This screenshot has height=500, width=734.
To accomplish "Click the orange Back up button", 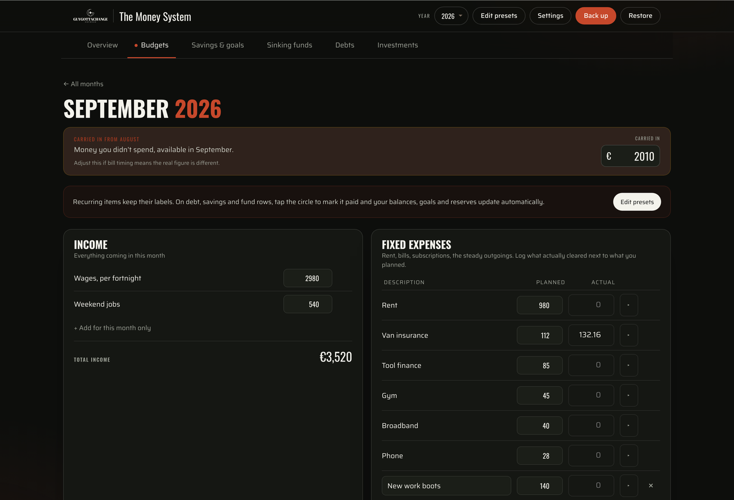I will [596, 16].
